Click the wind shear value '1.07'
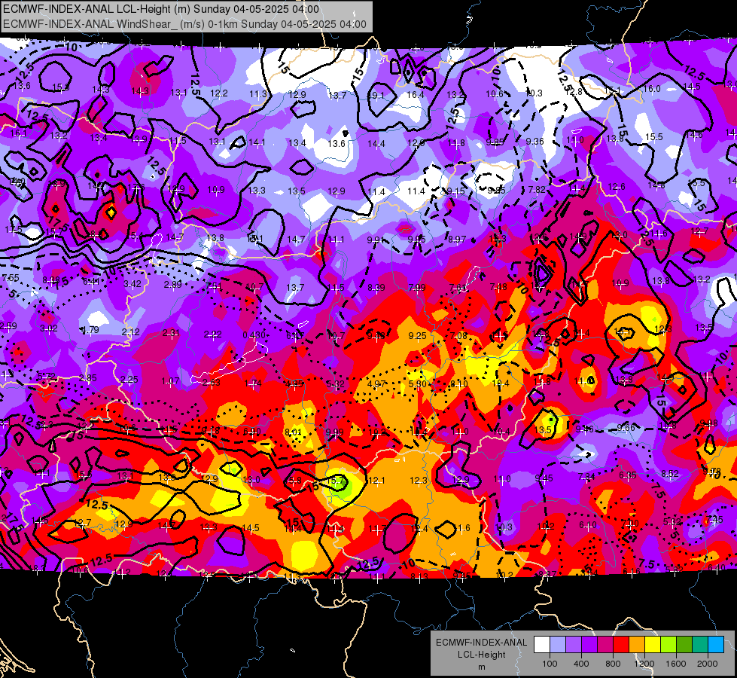Image resolution: width=737 pixels, height=678 pixels. click(170, 381)
